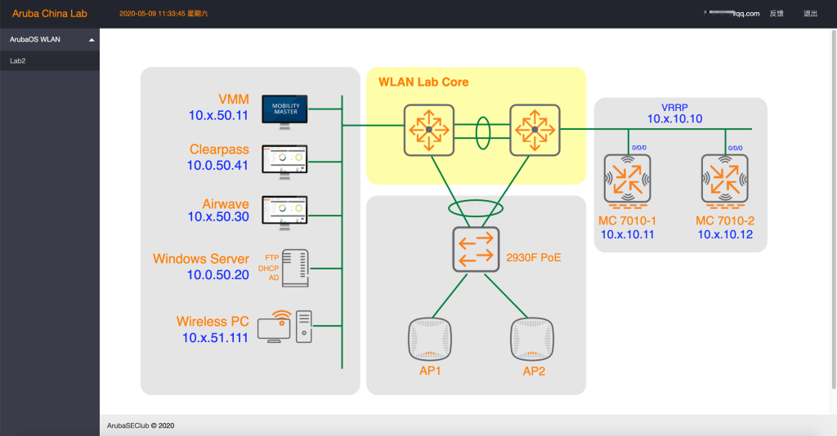The height and width of the screenshot is (436, 837).
Task: Click the aggregation oval above the 2930F switch
Action: click(x=476, y=208)
